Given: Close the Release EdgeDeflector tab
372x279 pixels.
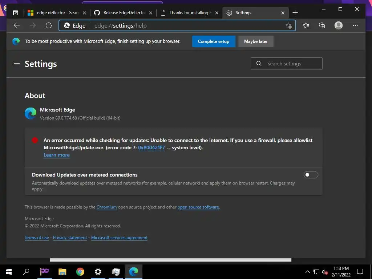Looking at the screenshot, I should [150, 13].
